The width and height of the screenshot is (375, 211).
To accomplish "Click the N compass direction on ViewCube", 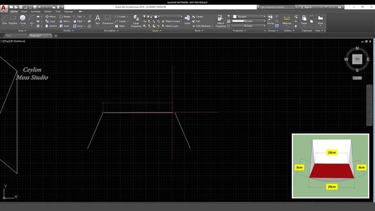I will (x=357, y=48).
